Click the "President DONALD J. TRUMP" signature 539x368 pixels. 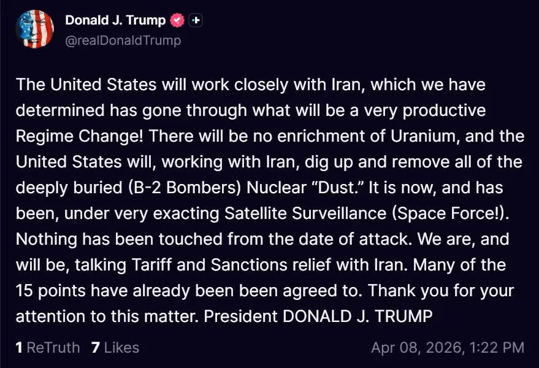pos(319,317)
